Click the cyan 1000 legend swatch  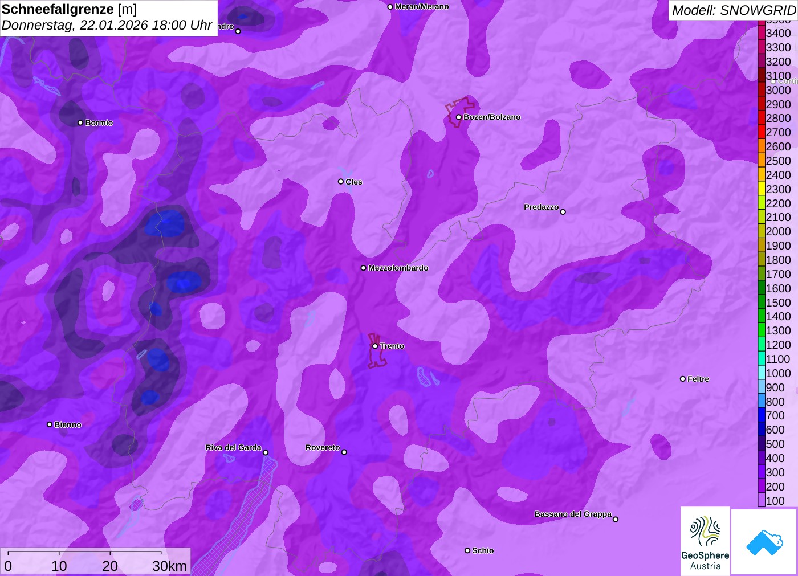point(762,373)
